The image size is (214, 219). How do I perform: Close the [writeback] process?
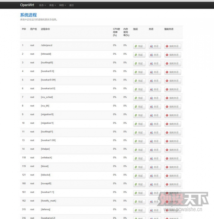[x=155, y=159]
